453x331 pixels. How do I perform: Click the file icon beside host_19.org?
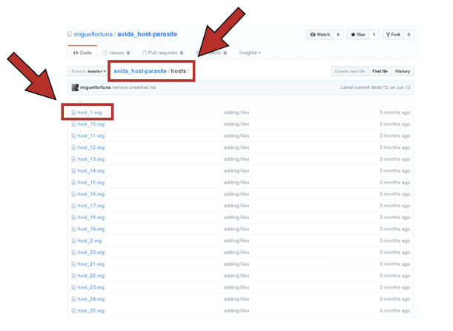[x=73, y=229]
